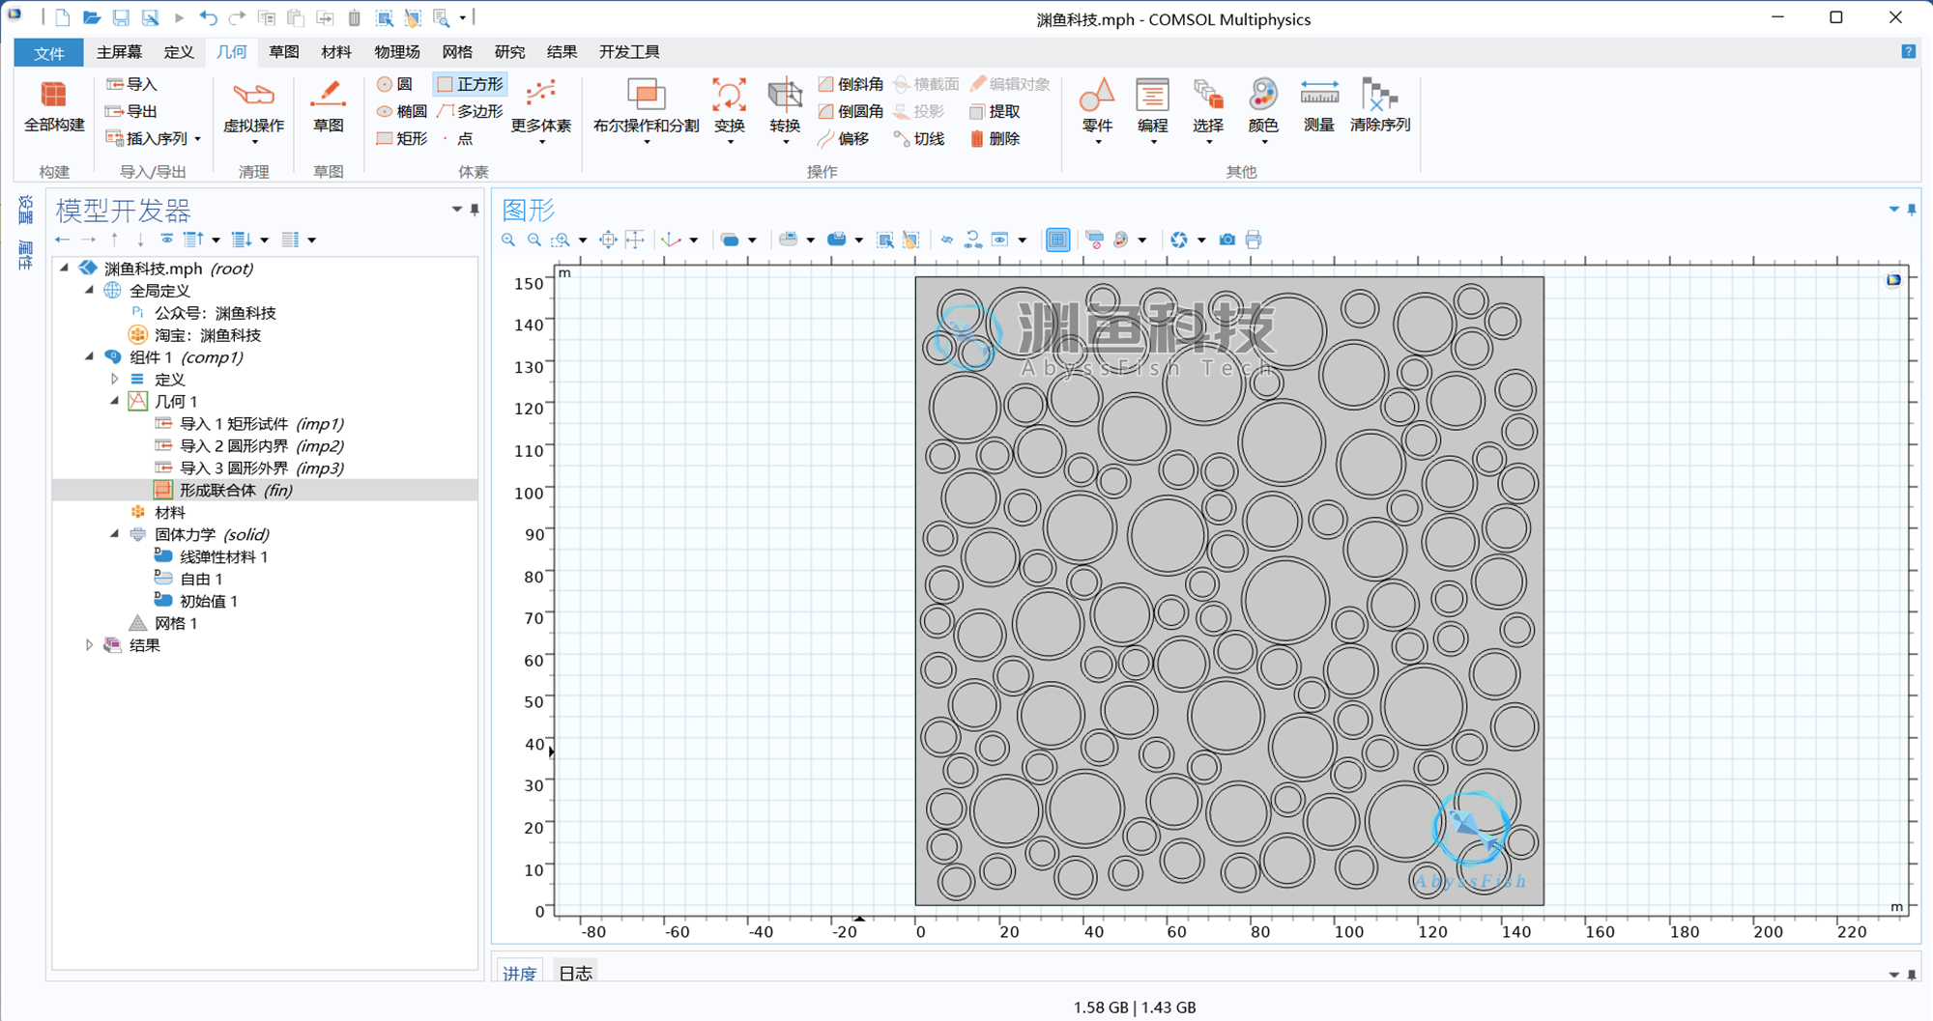Open the 变换 transform tool
This screenshot has height=1021, width=1933.
tap(730, 108)
